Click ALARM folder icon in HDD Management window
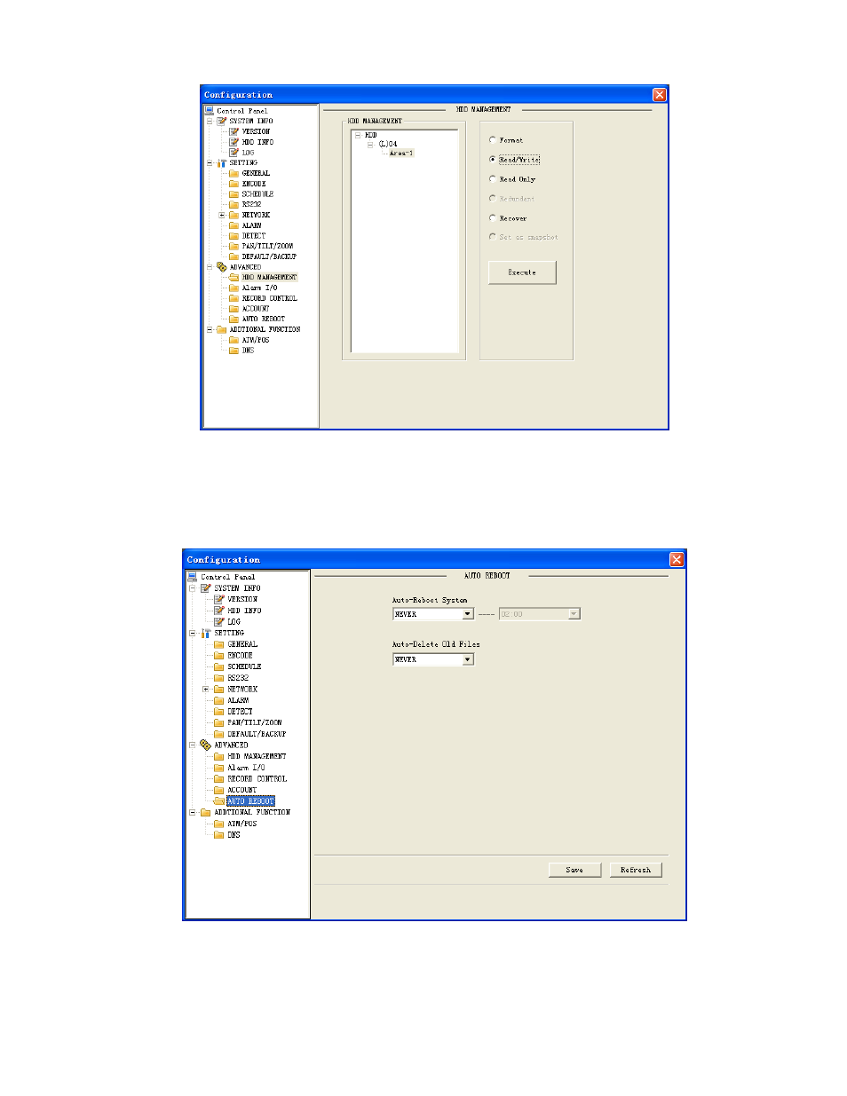 point(234,225)
